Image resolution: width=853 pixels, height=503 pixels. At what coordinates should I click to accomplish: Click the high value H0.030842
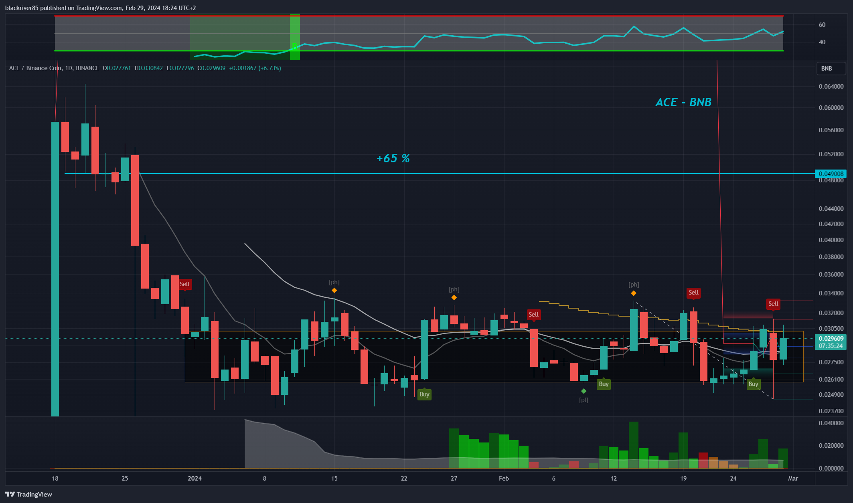click(x=149, y=68)
